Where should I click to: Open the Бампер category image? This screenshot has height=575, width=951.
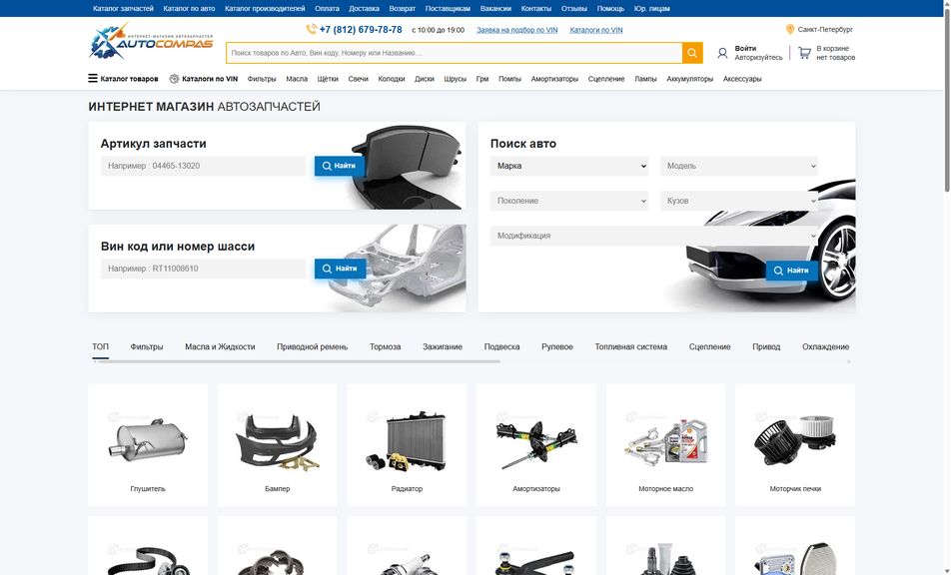point(277,440)
